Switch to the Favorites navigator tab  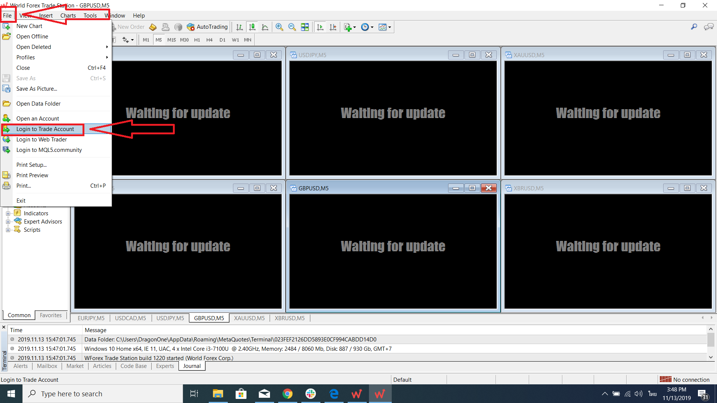point(51,315)
